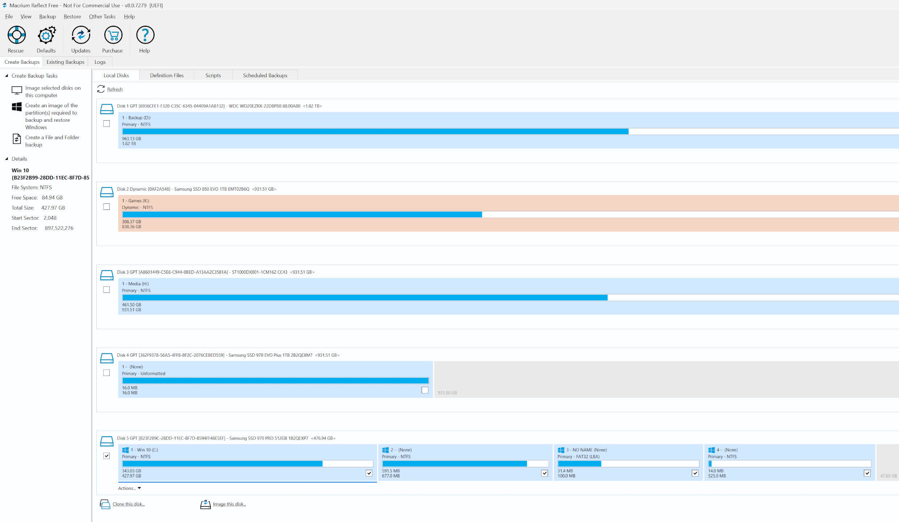Open the Actions dropdown for Disk 5

[129, 488]
